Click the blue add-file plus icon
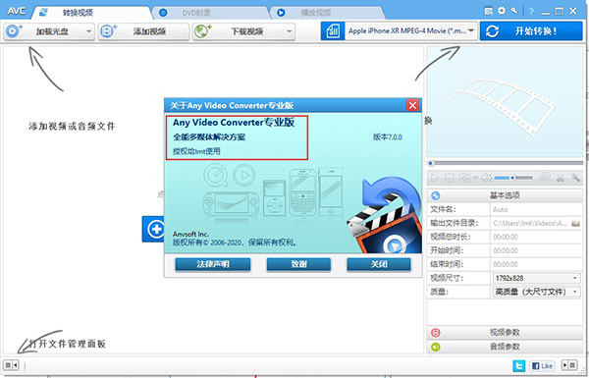This screenshot has width=589, height=378. tap(155, 229)
